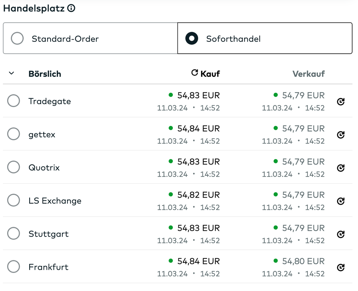Refresh the Stuttgart quote

340,234
